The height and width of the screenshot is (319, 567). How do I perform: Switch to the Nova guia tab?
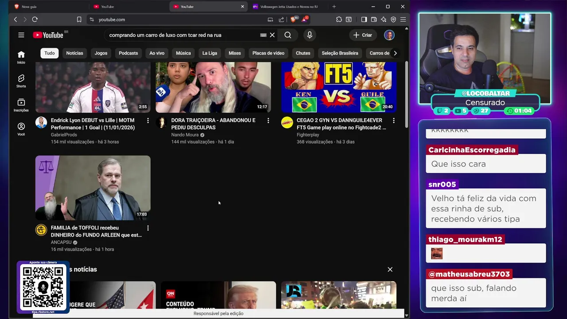tap(49, 7)
